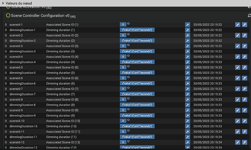Refresh the Scene Controller Configuration section
The height and width of the screenshot is (150, 251).
(249, 16)
